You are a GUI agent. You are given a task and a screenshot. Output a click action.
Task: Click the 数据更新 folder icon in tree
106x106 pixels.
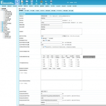tap(2, 22)
